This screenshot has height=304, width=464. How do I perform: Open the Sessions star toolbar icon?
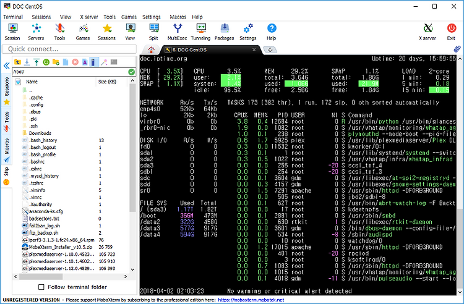coord(106,32)
